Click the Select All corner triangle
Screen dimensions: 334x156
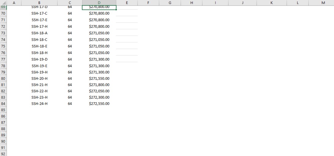[x=3, y=3]
